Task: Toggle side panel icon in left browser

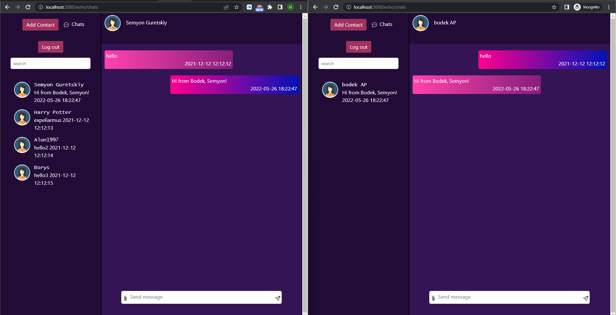Action: click(x=280, y=7)
